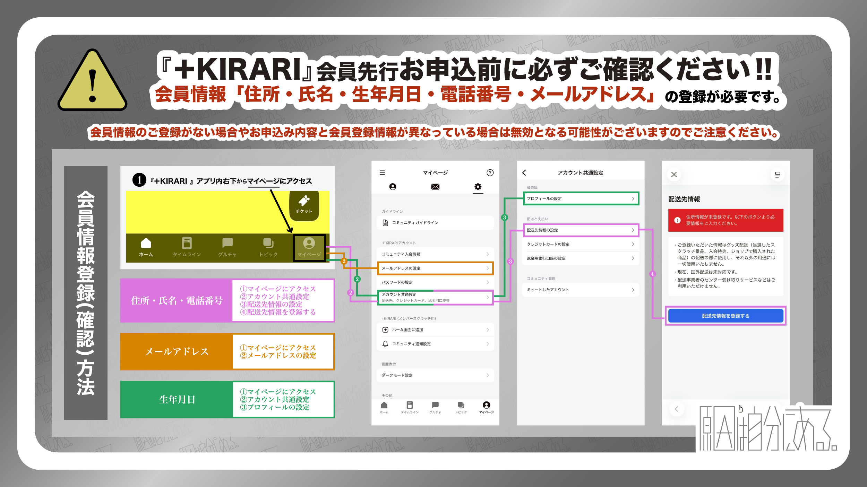Click the マイページ title text

435,172
